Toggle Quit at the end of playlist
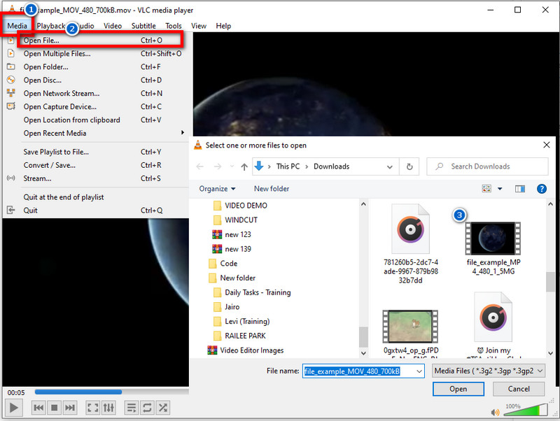This screenshot has height=421, width=560. click(96, 197)
